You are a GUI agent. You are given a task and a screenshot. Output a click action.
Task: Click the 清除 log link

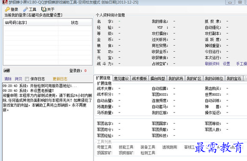(8, 79)
